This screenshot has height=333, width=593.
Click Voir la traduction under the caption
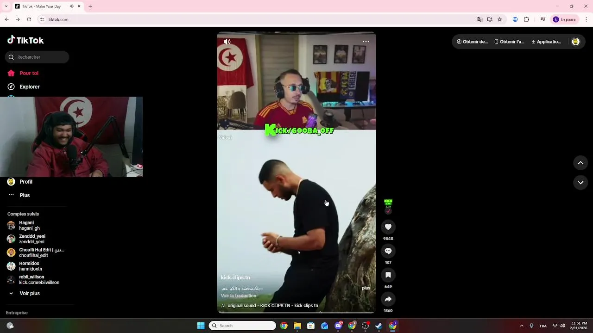pyautogui.click(x=239, y=296)
